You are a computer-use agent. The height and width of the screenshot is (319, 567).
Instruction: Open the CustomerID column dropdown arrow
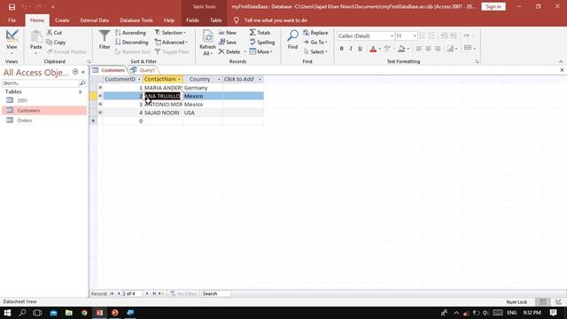[139, 79]
